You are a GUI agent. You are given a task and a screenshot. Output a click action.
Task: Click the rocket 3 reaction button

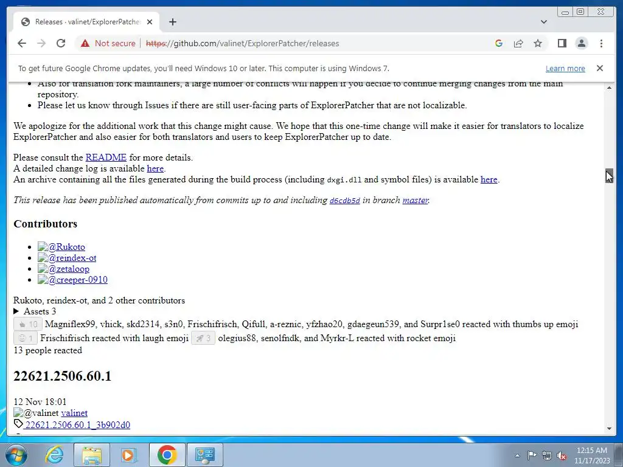coord(203,338)
